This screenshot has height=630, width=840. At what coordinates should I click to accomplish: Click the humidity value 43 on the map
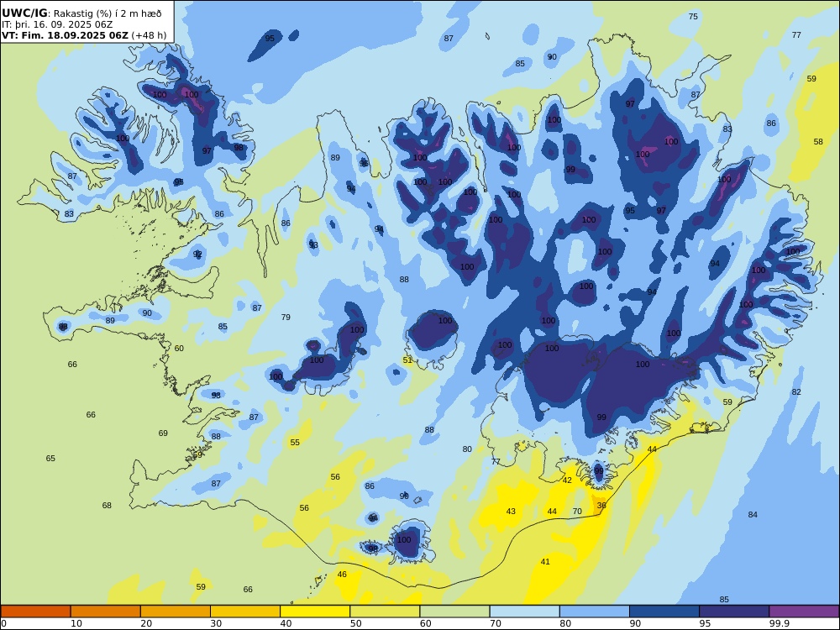point(511,512)
